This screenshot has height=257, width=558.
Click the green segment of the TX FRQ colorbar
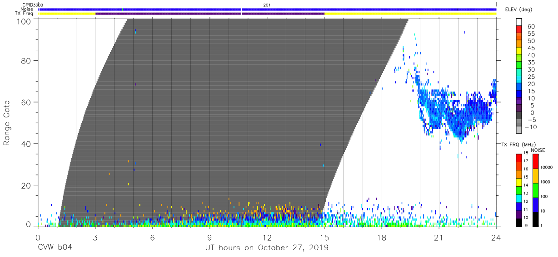tap(518, 190)
